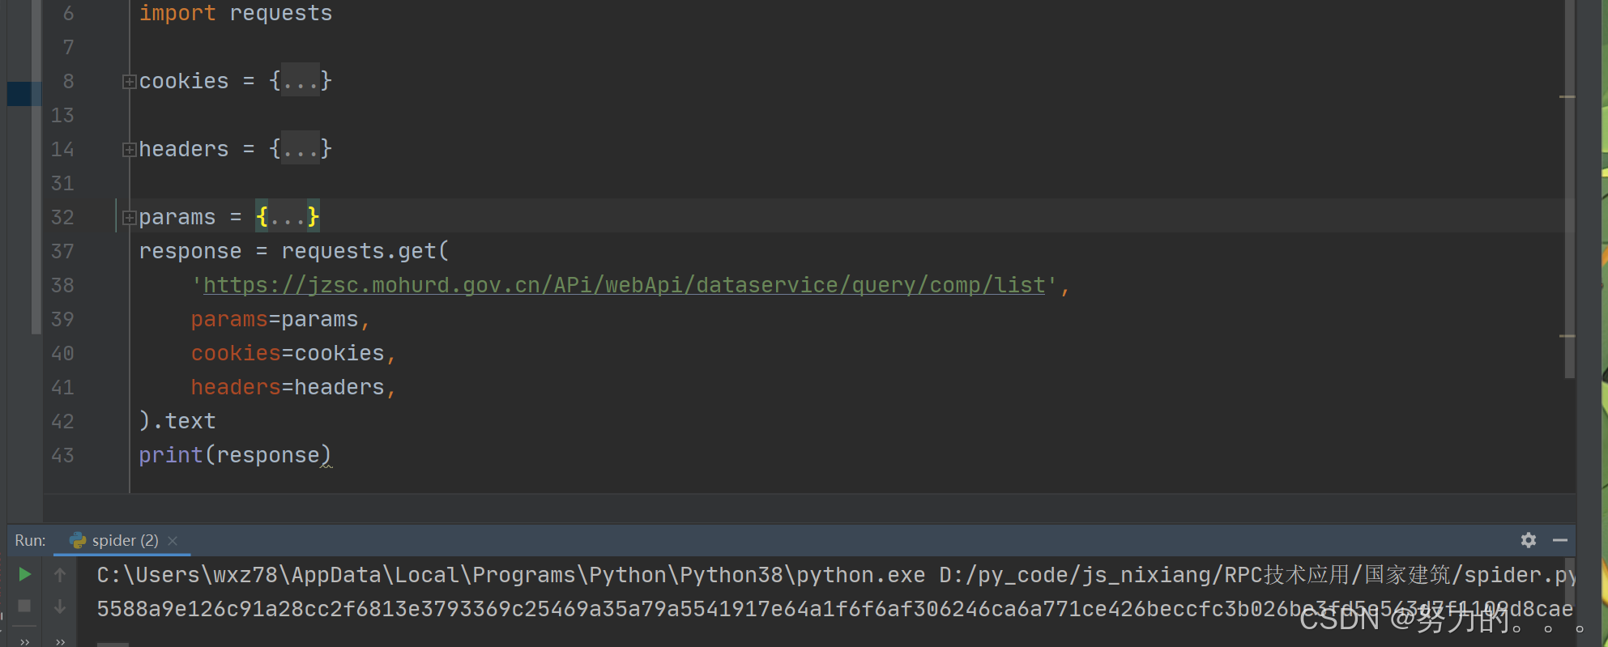Click 'params=params,' argument line
The image size is (1608, 647).
coord(280,319)
